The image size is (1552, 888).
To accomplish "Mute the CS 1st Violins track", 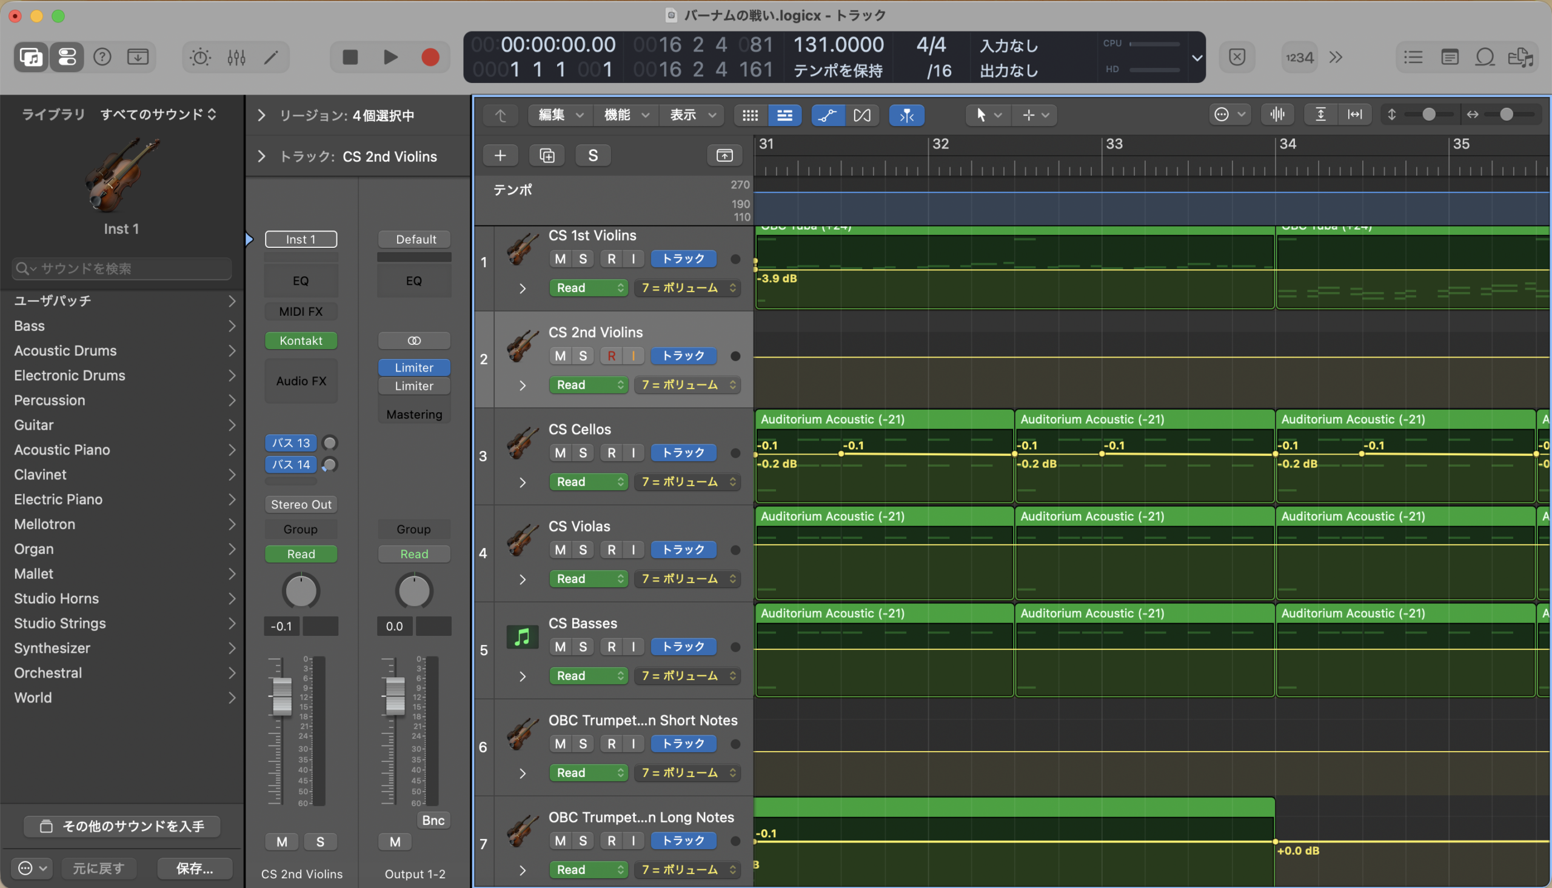I will tap(560, 259).
